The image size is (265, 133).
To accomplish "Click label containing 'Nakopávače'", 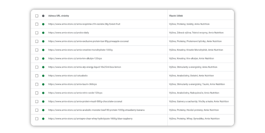I will (194, 93).
